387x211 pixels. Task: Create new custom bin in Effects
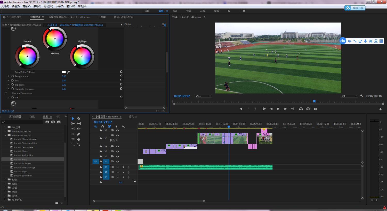tap(57, 203)
